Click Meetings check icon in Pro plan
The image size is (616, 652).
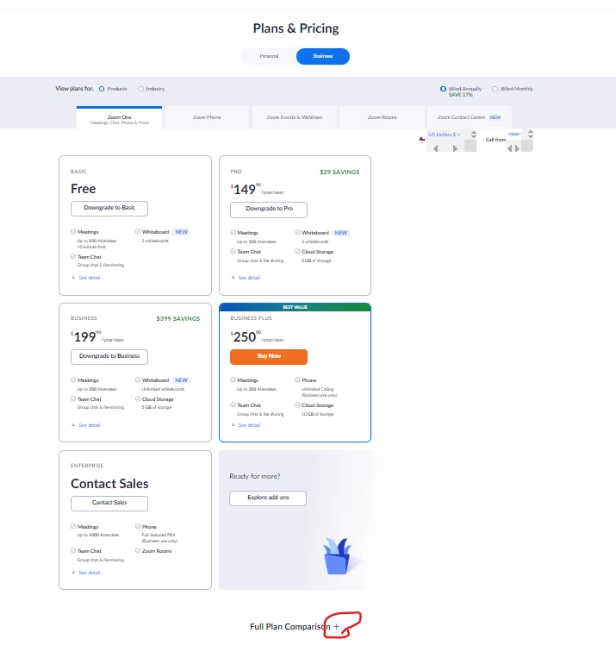233,233
